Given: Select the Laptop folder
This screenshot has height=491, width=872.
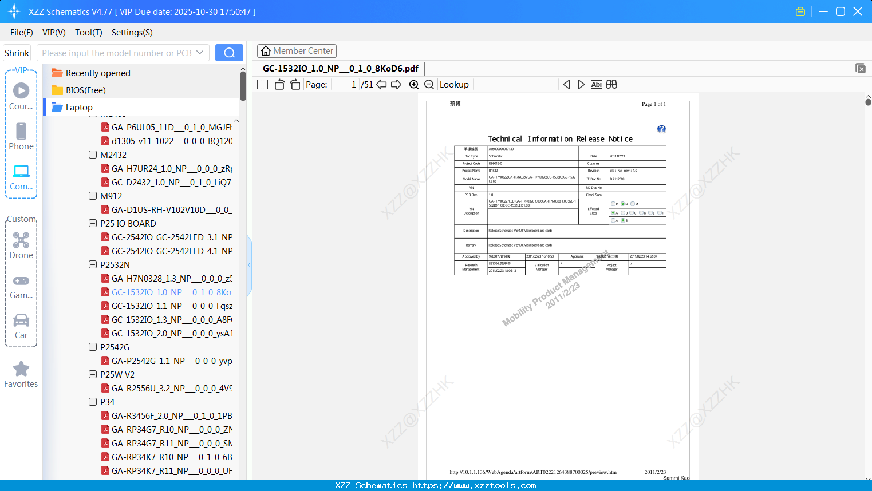Looking at the screenshot, I should pos(79,108).
